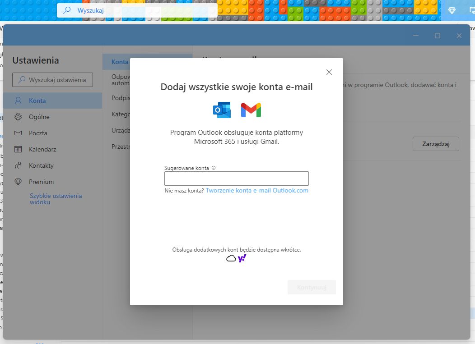Minimize the settings window
This screenshot has width=475, height=344.
pyautogui.click(x=415, y=36)
